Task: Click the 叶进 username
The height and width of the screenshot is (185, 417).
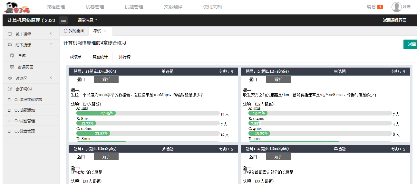Action: pyautogui.click(x=407, y=7)
